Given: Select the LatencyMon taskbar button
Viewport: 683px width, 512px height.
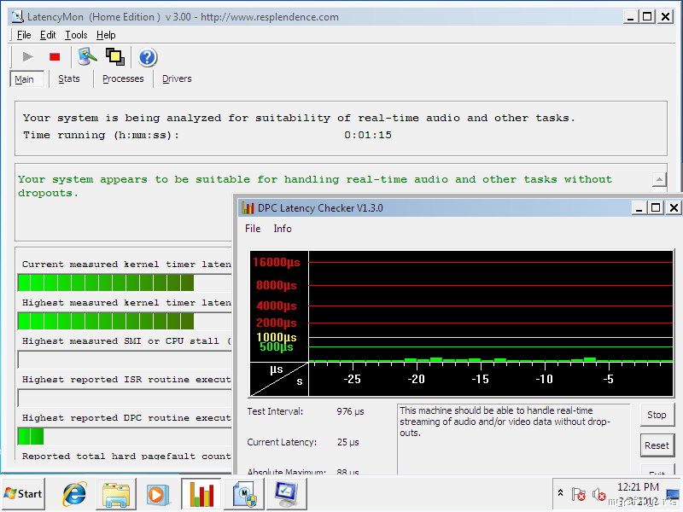Looking at the screenshot, I should [x=244, y=494].
